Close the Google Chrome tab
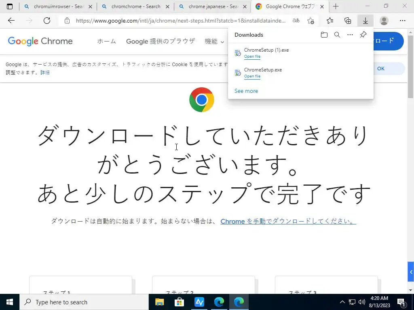 point(322,7)
